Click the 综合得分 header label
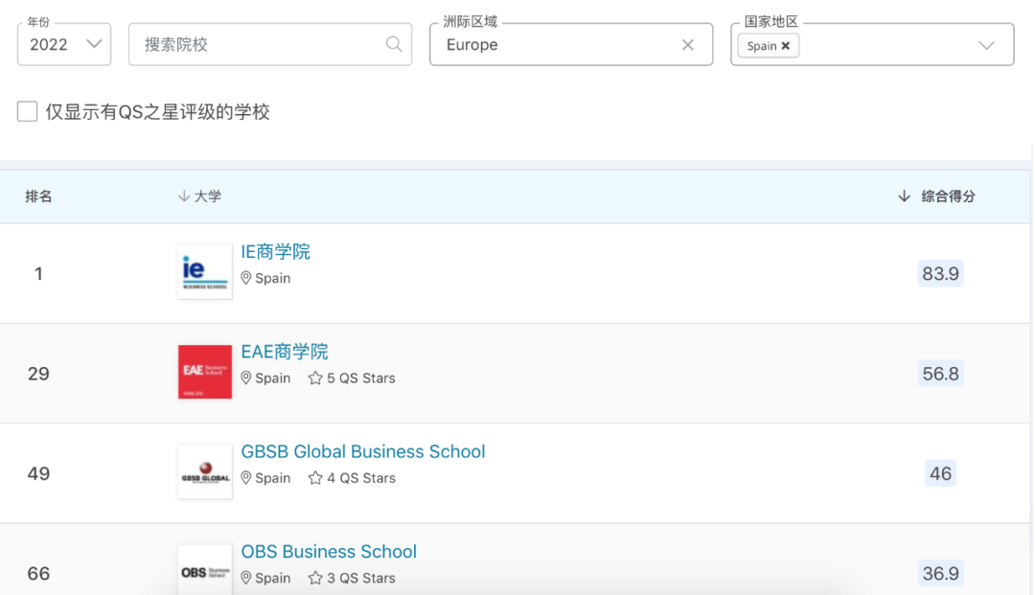The width and height of the screenshot is (1035, 595). [x=949, y=195]
